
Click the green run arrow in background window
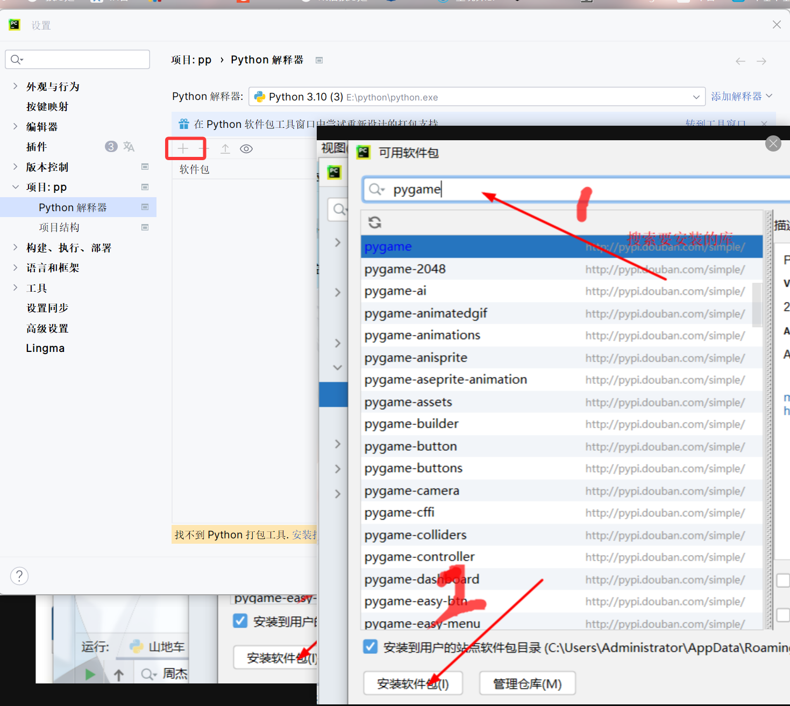pyautogui.click(x=90, y=674)
